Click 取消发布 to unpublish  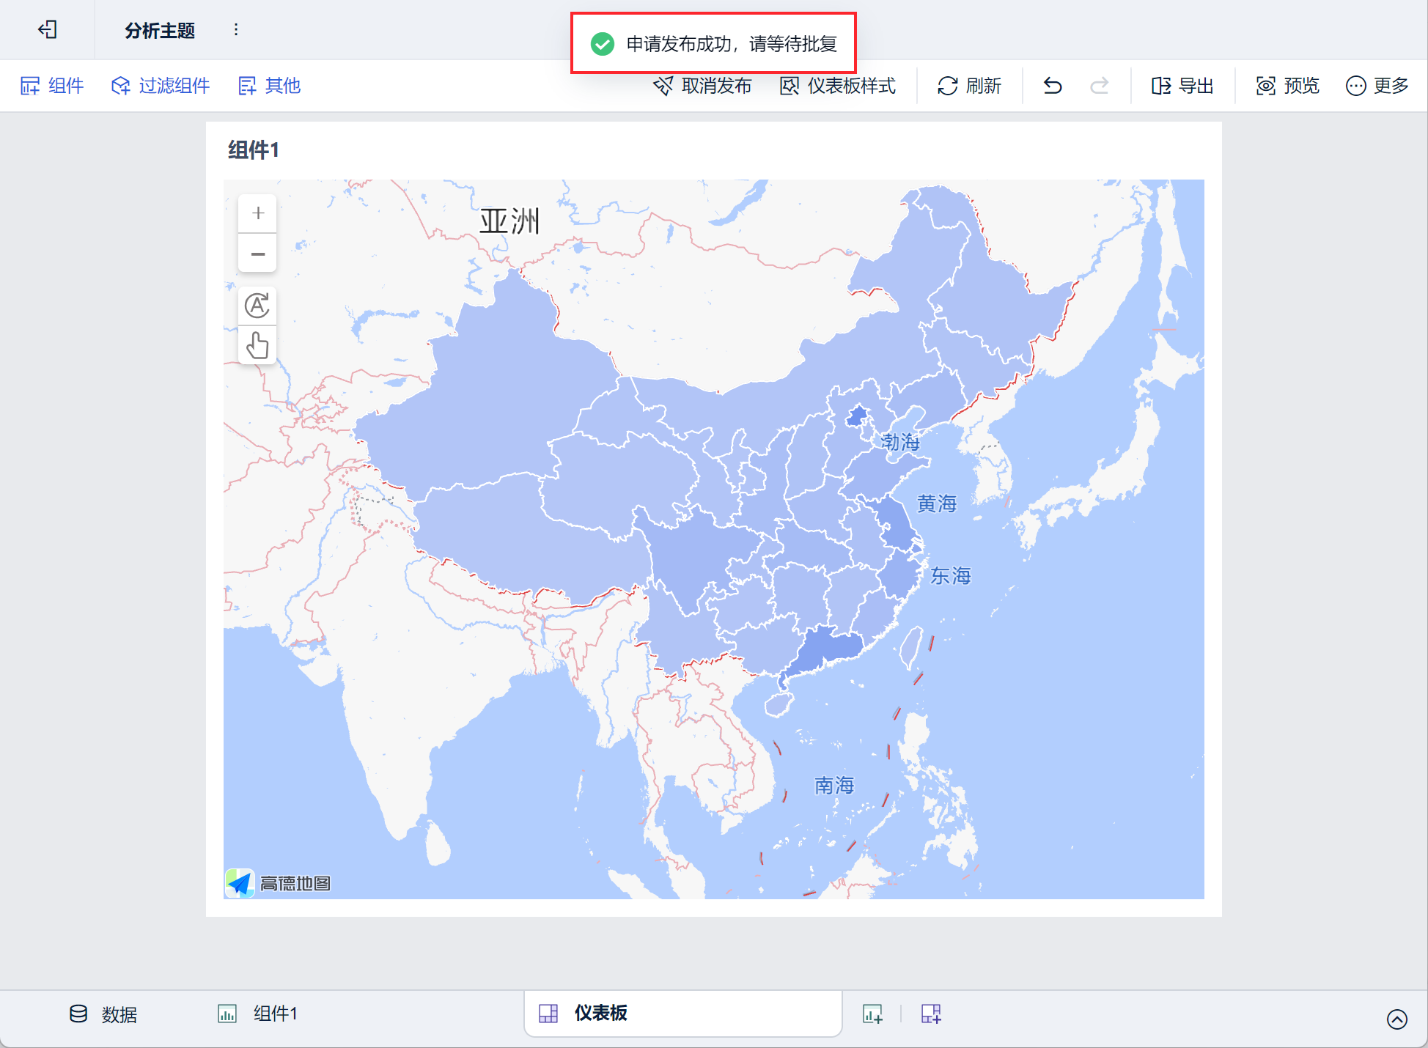pos(702,86)
